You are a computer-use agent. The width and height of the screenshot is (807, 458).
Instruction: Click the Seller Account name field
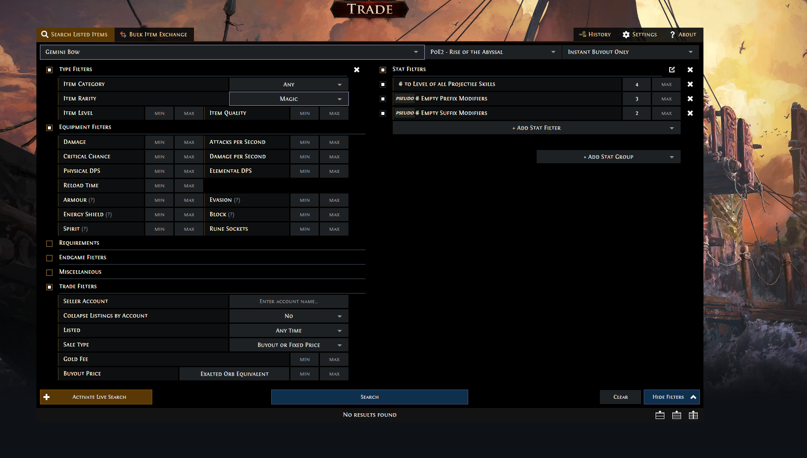(x=289, y=301)
